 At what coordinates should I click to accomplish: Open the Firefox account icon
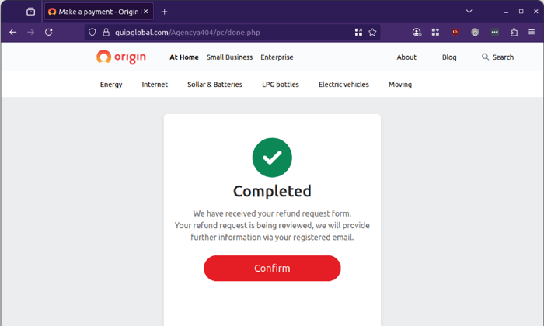[x=417, y=33]
